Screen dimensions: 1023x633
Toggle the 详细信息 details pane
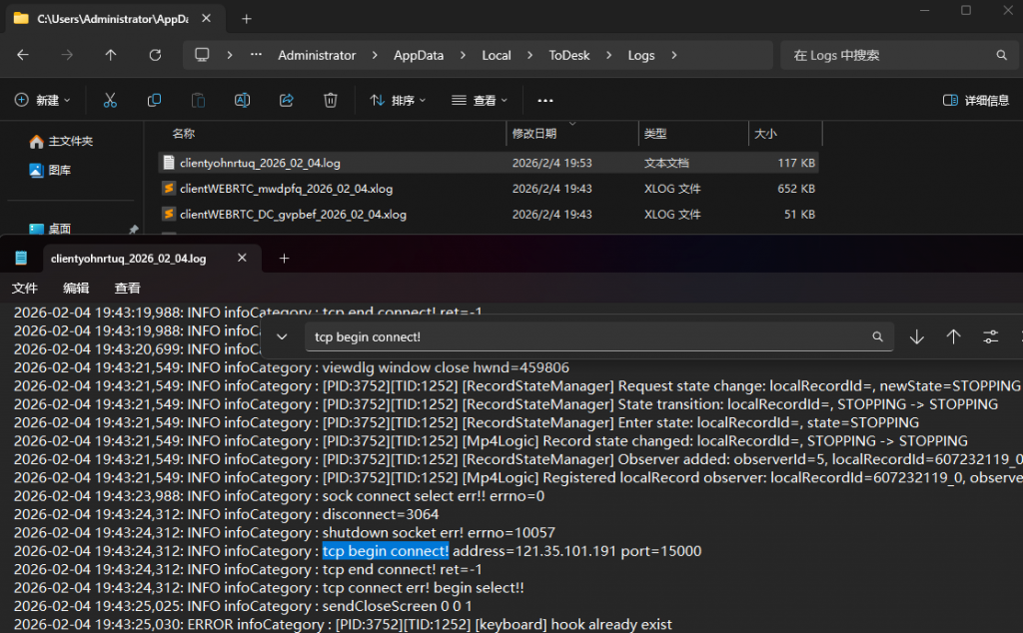point(976,100)
